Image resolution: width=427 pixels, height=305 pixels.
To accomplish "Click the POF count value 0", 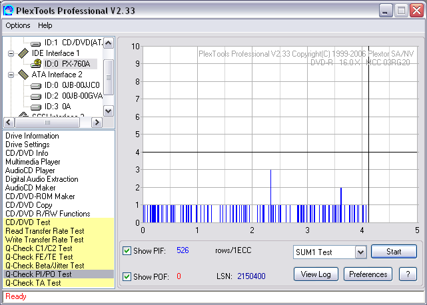I will (179, 276).
